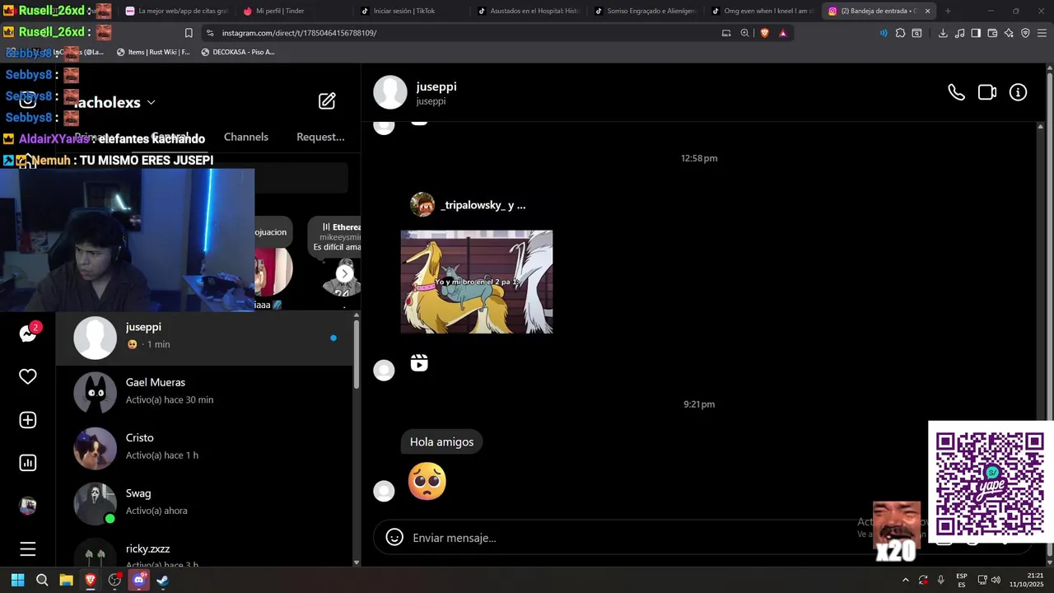Image resolution: width=1054 pixels, height=593 pixels.
Task: Open Brave Wallet icon
Action: tap(992, 33)
